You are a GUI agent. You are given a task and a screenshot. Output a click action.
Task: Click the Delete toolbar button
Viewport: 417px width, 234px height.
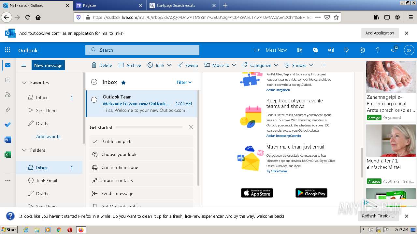[102, 65]
